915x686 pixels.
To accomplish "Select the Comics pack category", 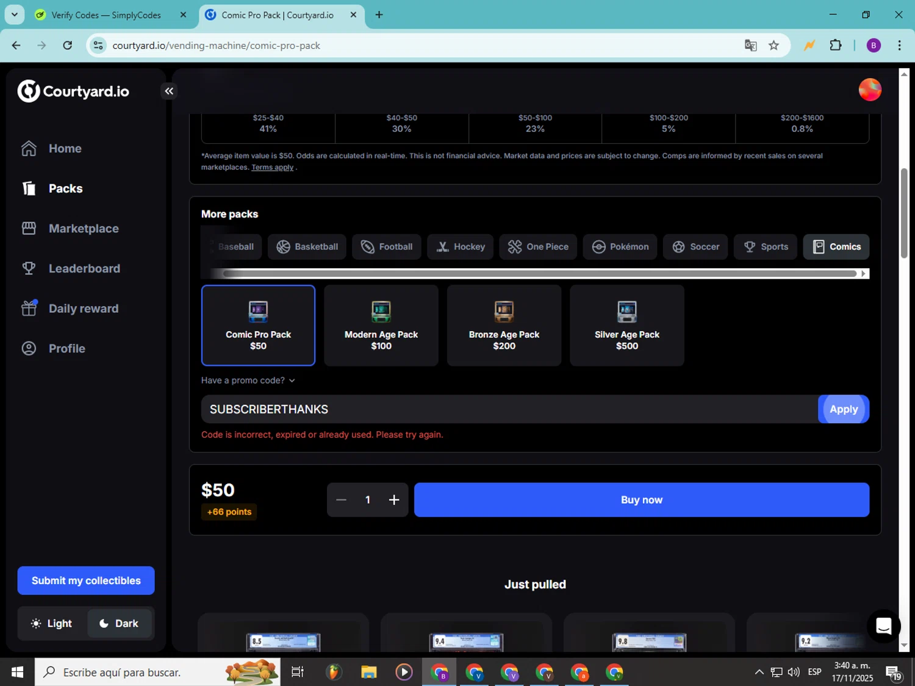I will (836, 247).
